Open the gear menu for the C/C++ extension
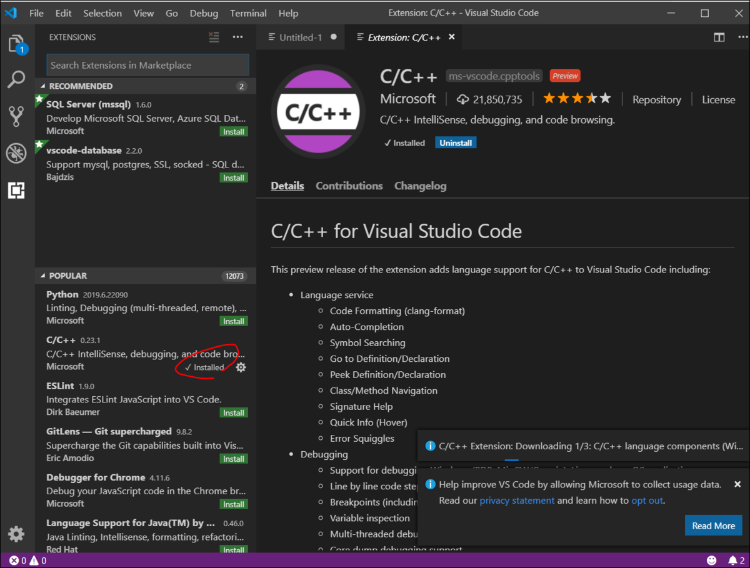Image resolution: width=750 pixels, height=568 pixels. tap(241, 367)
